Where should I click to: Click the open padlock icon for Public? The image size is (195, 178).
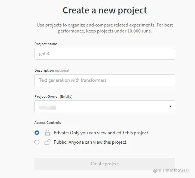48,142
